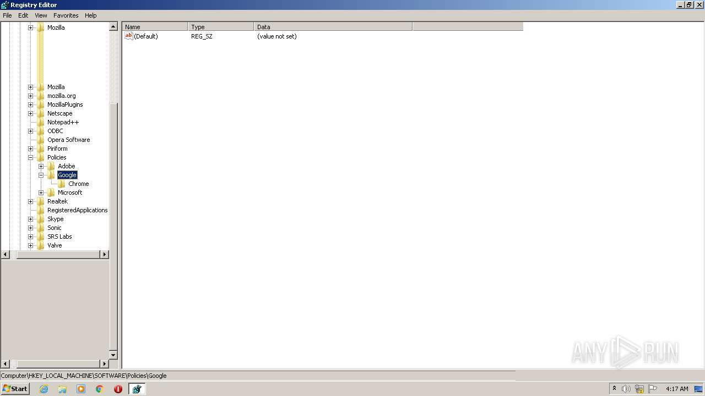705x396 pixels.
Task: Click the Start button
Action: point(15,389)
